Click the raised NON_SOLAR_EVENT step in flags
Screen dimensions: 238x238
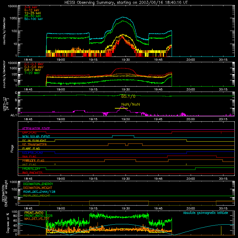[123, 136]
